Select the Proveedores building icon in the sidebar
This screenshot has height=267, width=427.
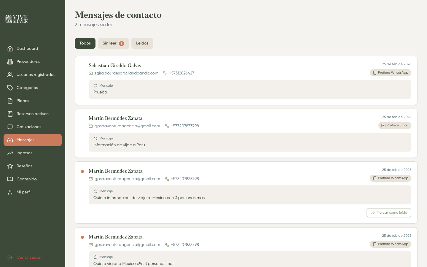(10, 61)
